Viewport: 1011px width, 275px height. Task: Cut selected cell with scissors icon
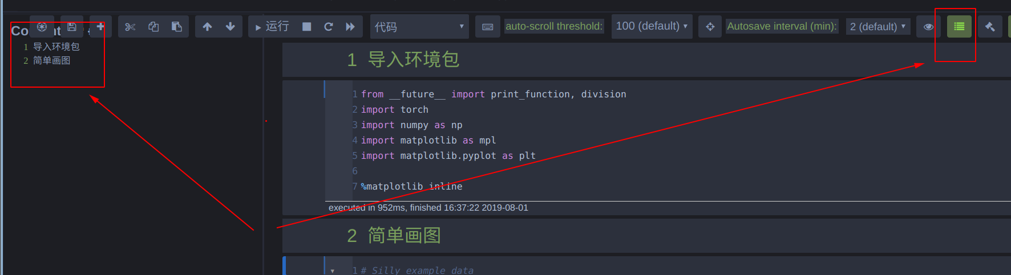[x=130, y=27]
